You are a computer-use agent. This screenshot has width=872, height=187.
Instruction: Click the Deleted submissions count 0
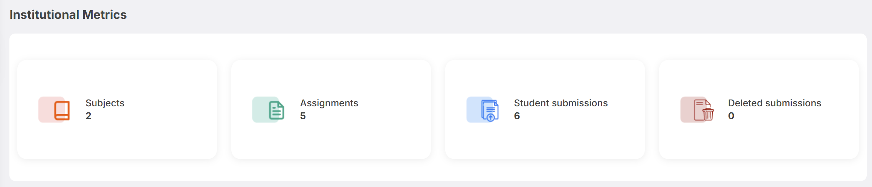731,116
